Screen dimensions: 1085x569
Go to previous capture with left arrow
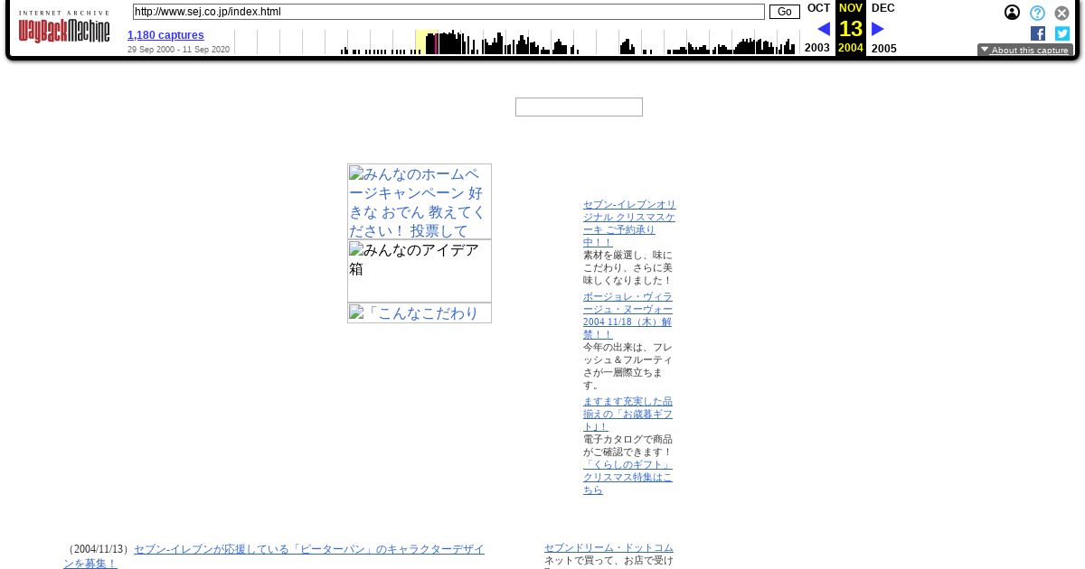(824, 29)
